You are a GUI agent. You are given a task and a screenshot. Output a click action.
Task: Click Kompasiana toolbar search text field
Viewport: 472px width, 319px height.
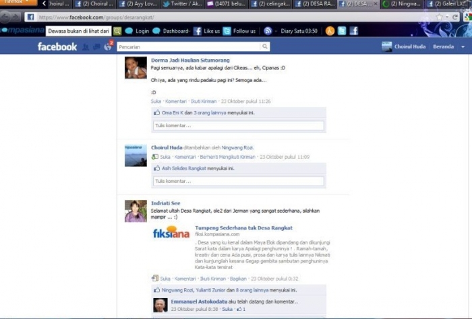(79, 31)
